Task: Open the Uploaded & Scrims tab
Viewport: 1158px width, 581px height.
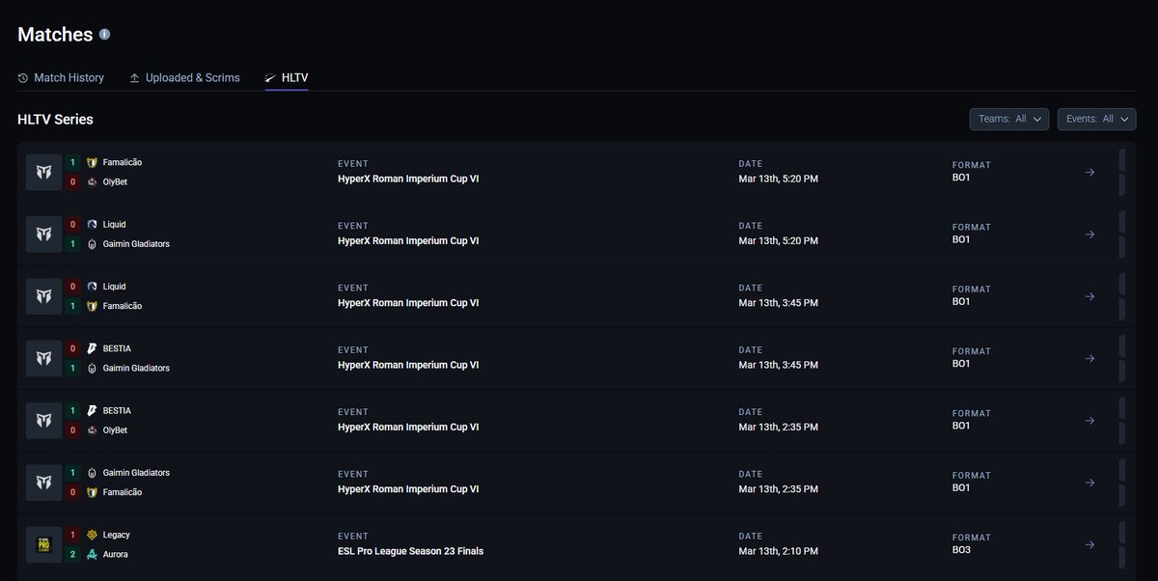Action: tap(184, 77)
